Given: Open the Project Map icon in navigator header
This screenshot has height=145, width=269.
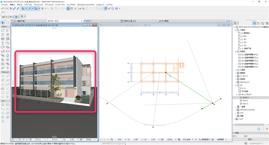Looking at the screenshot, I should (254, 23).
